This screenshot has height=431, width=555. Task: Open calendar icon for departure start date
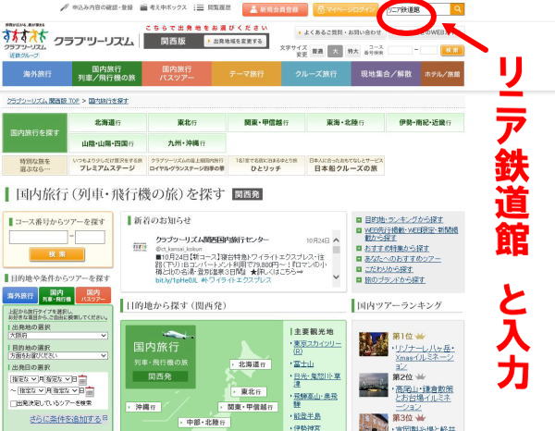pyautogui.click(x=83, y=378)
